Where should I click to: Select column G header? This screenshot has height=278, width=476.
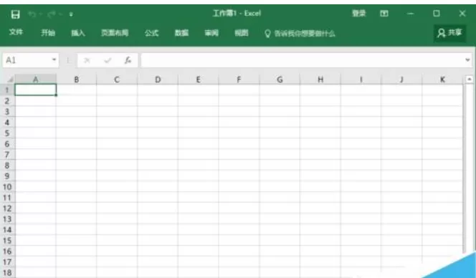click(280, 80)
